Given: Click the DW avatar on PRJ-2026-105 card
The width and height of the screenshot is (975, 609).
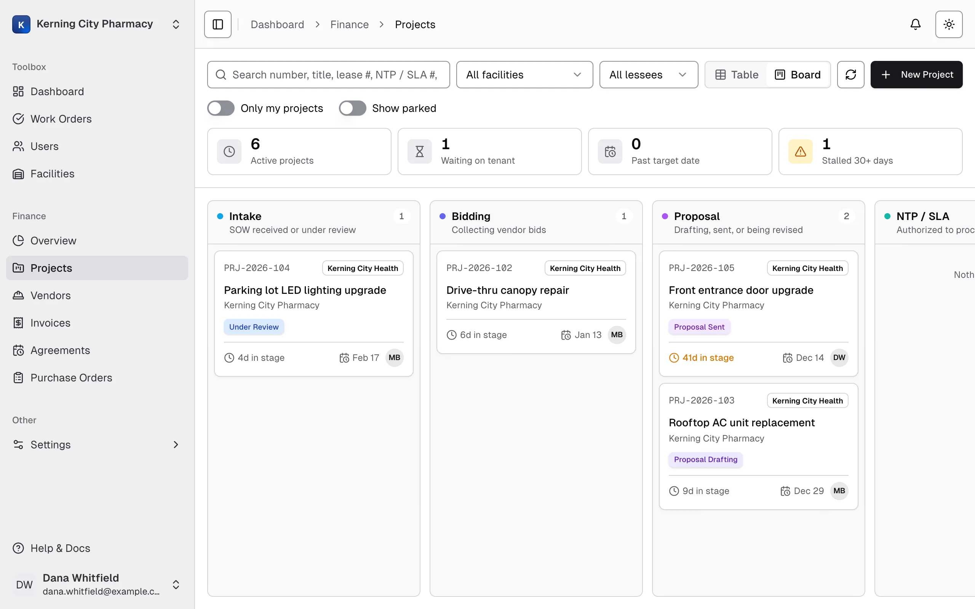Looking at the screenshot, I should (x=839, y=358).
